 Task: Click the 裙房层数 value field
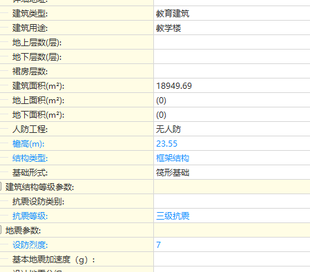point(232,71)
